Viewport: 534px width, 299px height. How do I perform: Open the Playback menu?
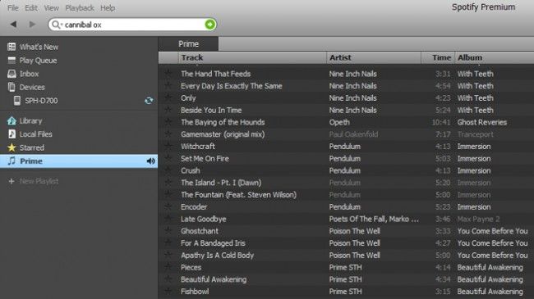click(80, 8)
